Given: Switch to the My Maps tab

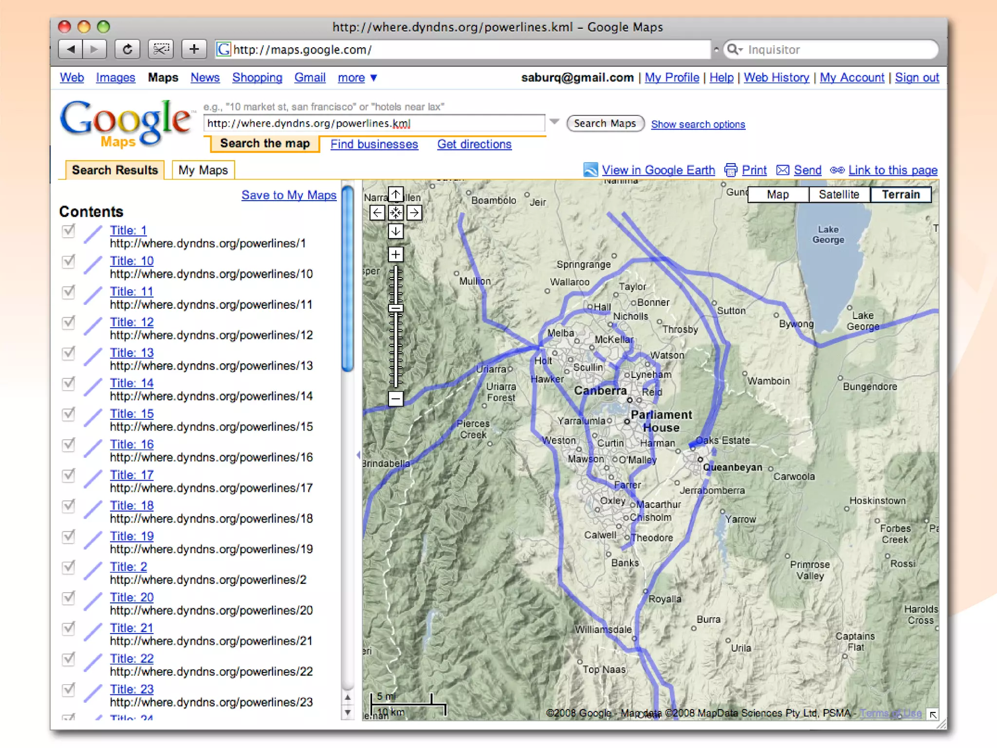Looking at the screenshot, I should 203,170.
